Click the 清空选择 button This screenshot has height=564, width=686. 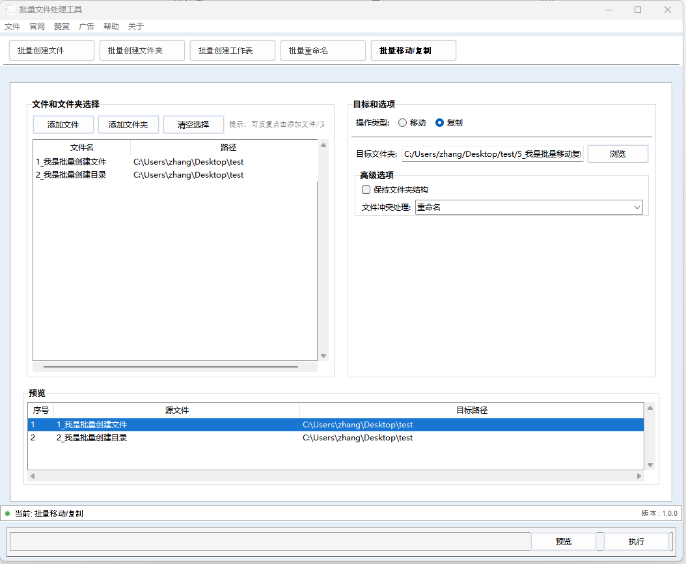pyautogui.click(x=193, y=124)
